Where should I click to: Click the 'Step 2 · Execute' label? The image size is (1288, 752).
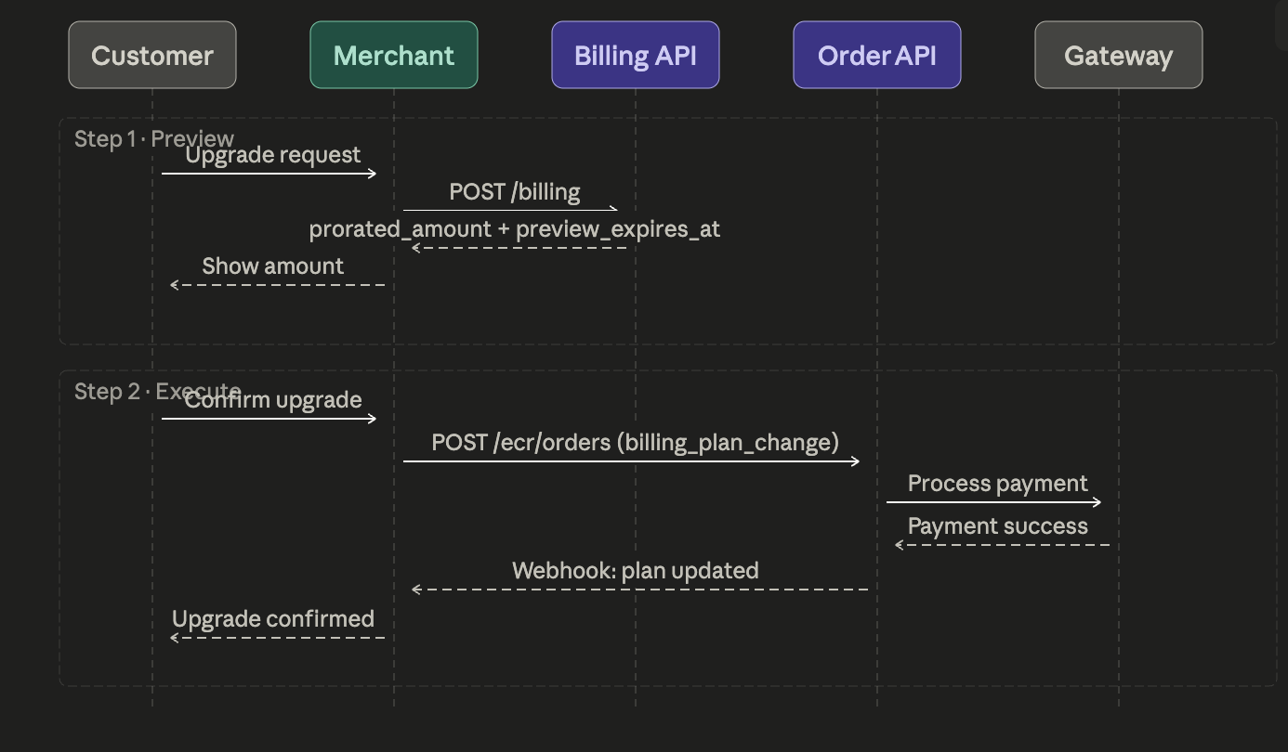click(x=158, y=391)
